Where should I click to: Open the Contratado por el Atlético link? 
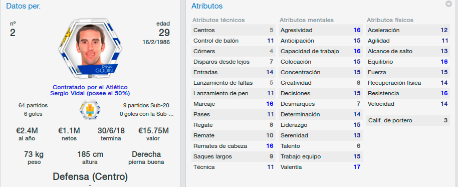coord(90,87)
